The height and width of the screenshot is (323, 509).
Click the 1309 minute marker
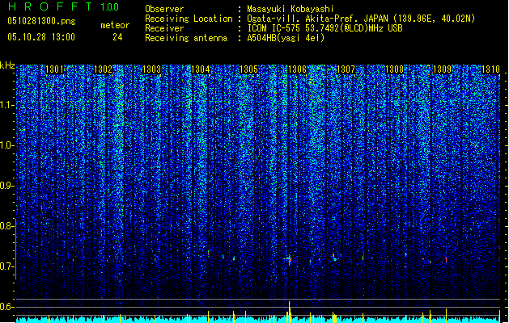tap(443, 69)
